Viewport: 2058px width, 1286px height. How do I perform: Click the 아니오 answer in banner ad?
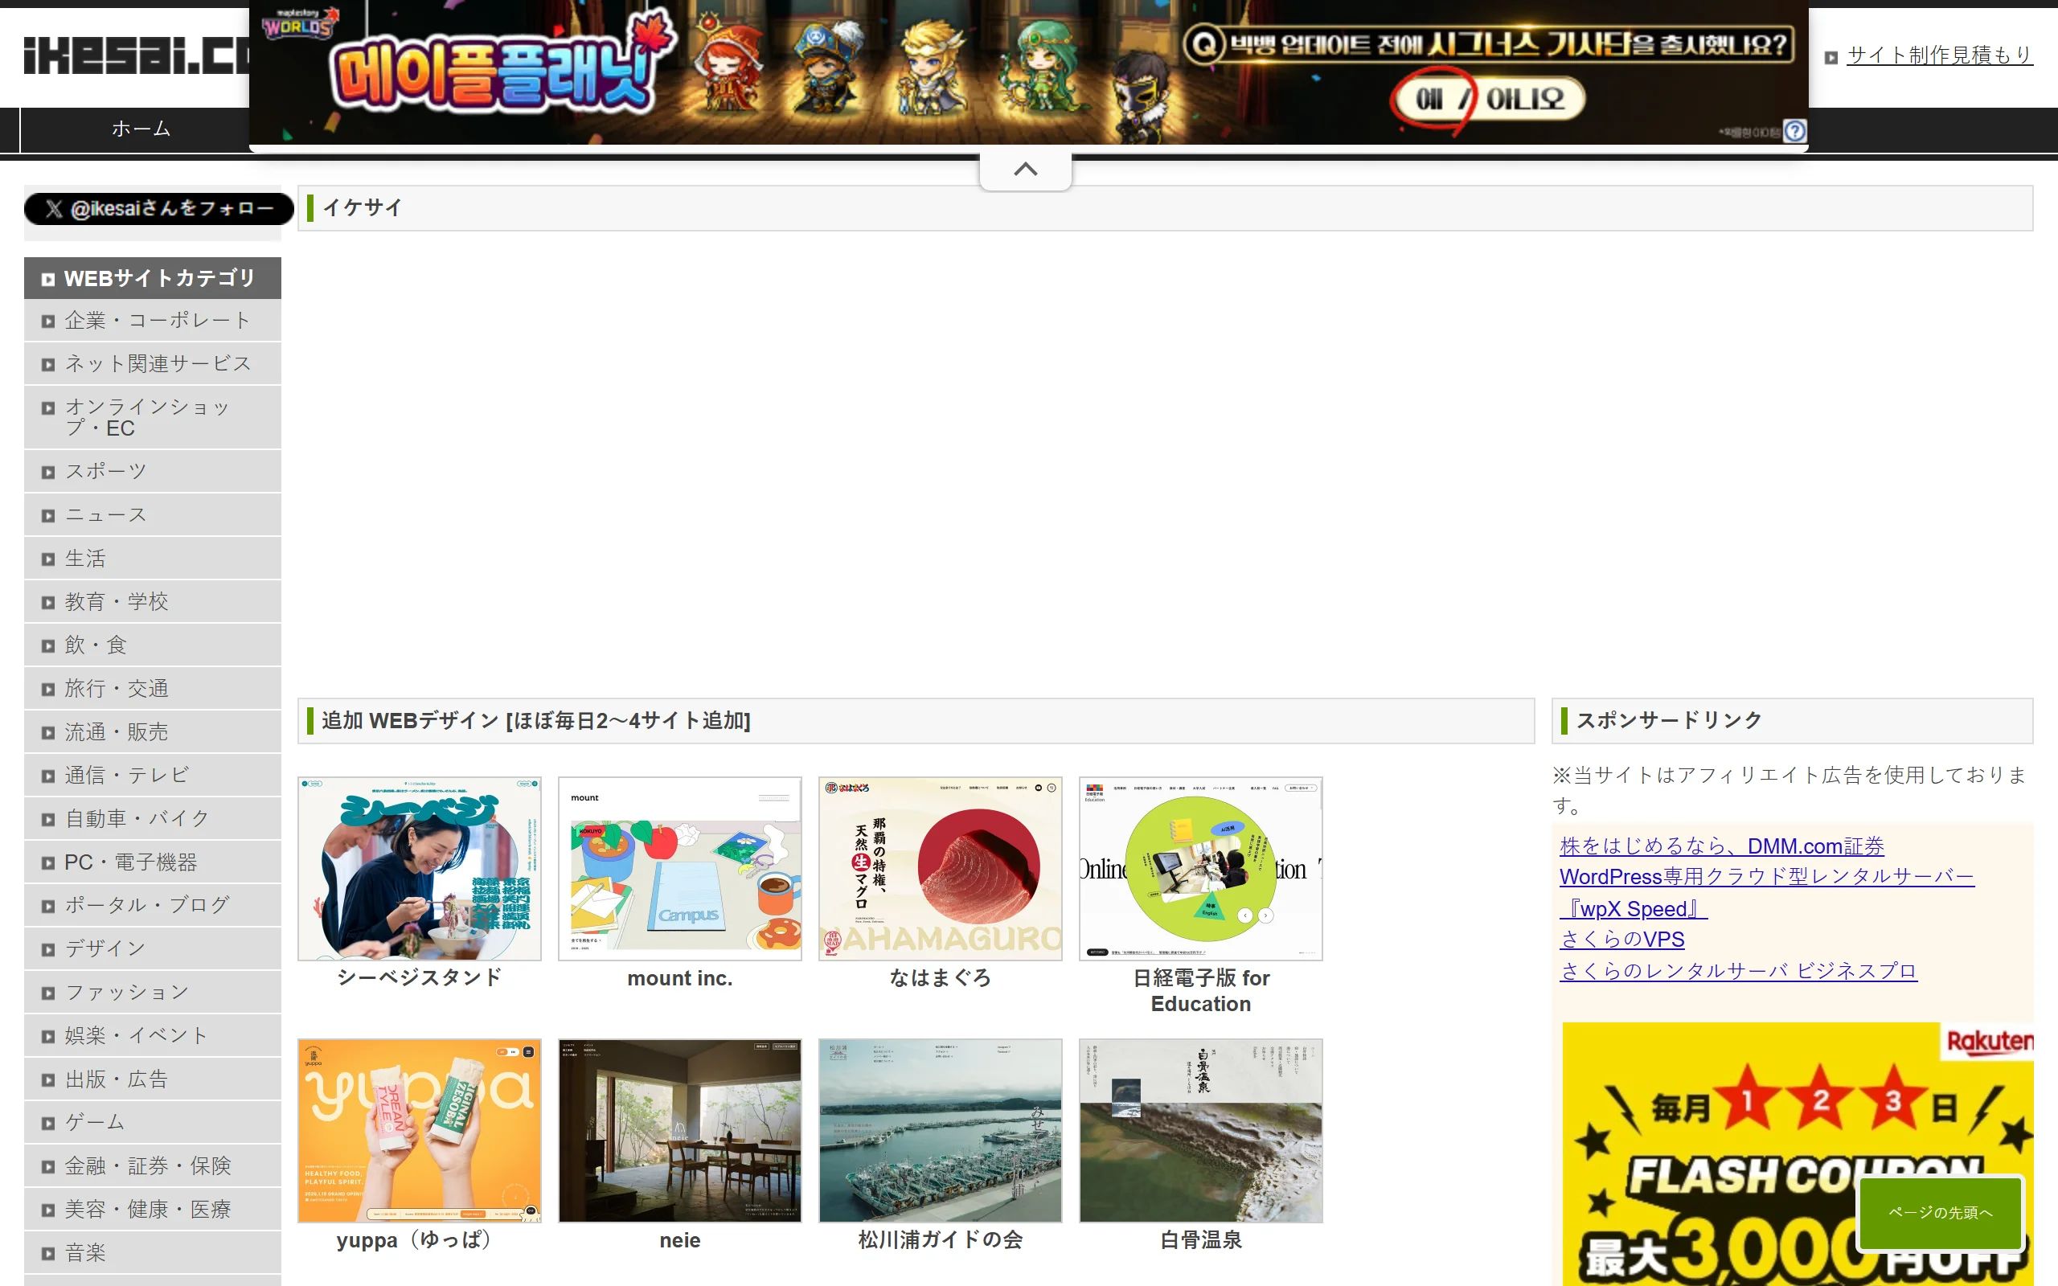[x=1526, y=100]
